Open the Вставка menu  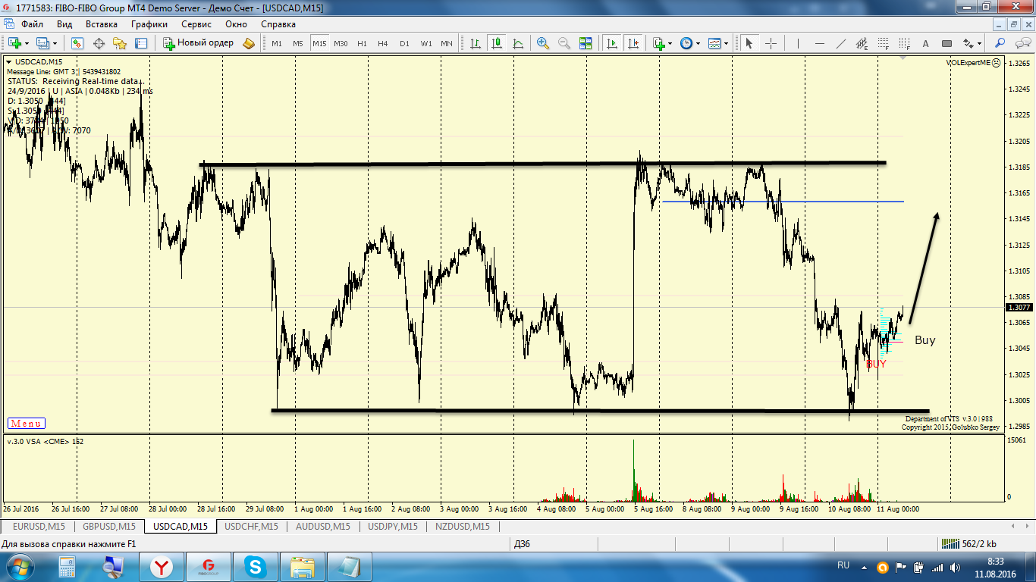point(102,23)
